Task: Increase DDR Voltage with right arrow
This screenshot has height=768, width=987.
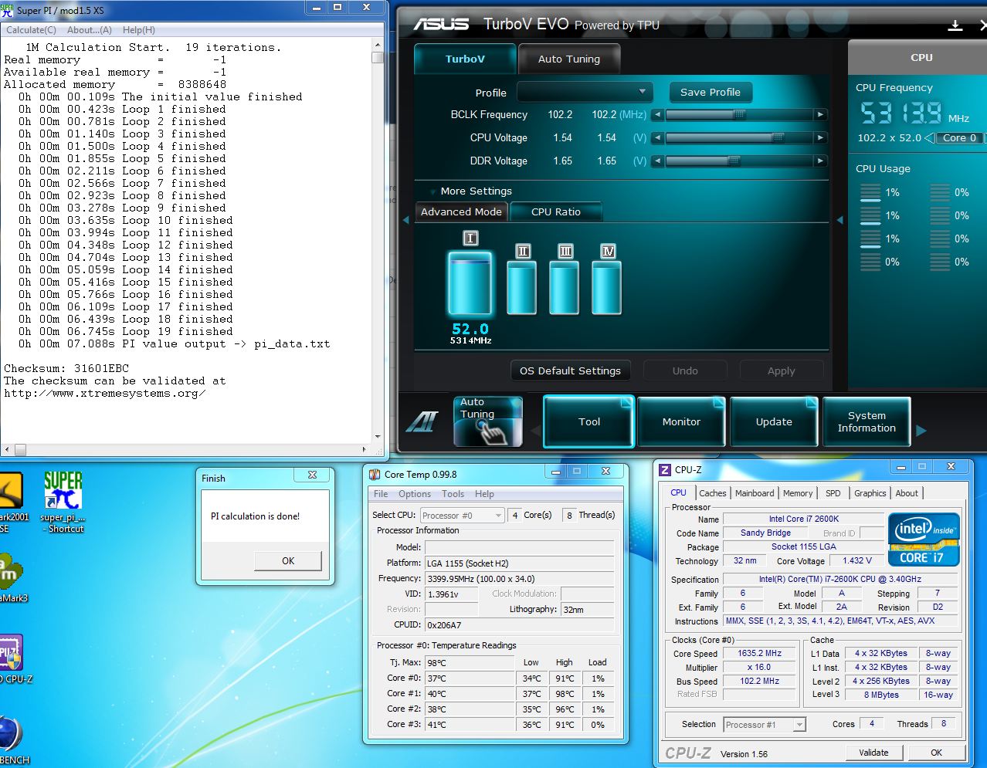Action: 820,161
